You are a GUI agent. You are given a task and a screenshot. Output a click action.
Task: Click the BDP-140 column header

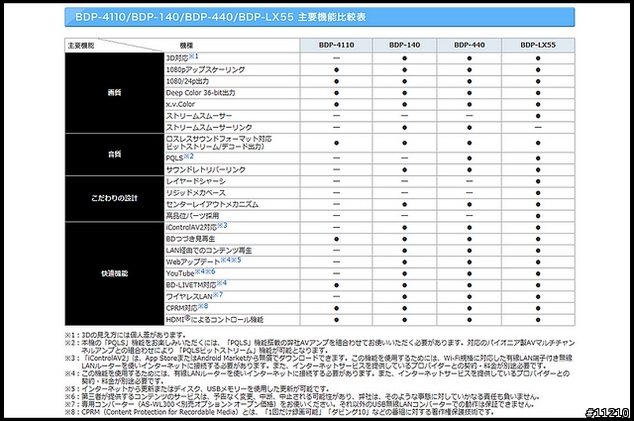tap(404, 45)
